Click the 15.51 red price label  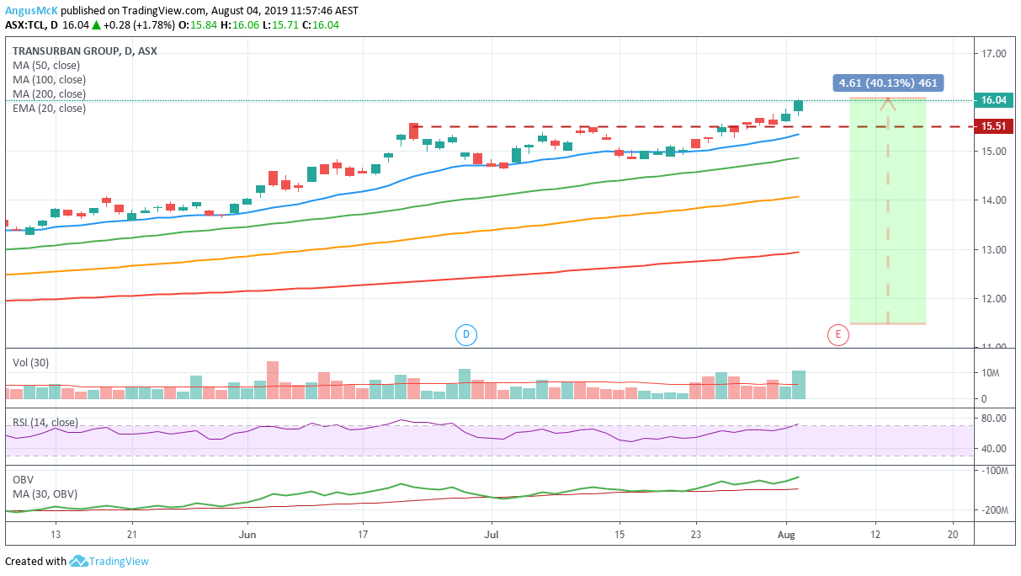[x=994, y=126]
